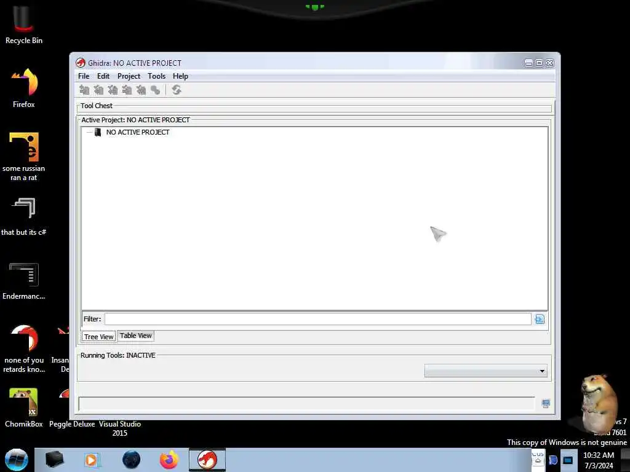Image resolution: width=630 pixels, height=472 pixels.
Task: Click the media player taskbar icon
Action: tap(92, 460)
